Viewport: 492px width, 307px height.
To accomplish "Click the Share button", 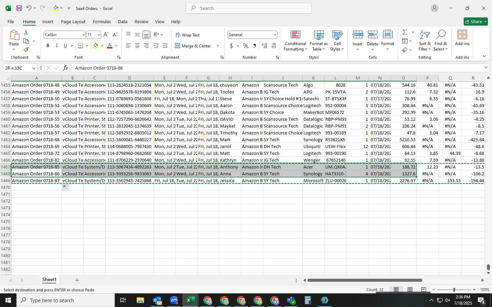I will [476, 21].
